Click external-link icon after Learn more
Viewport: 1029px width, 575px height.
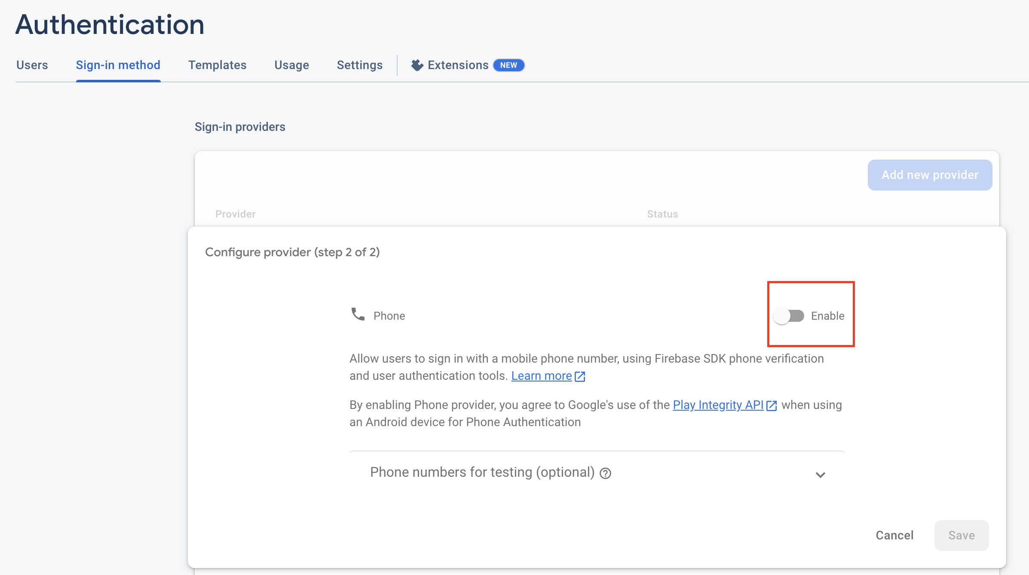click(x=580, y=376)
